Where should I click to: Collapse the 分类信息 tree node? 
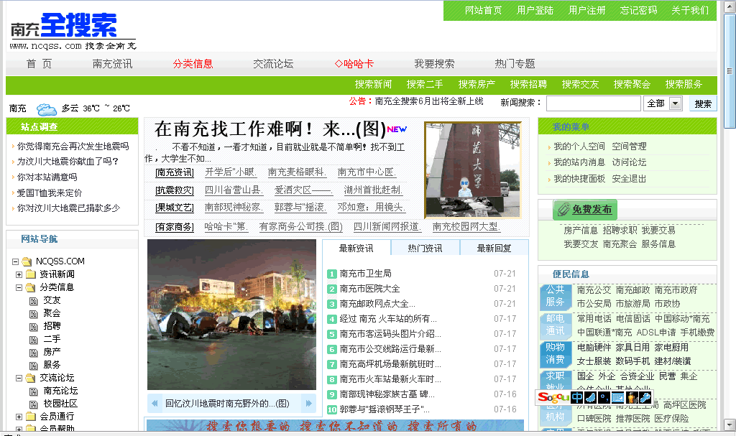pos(19,288)
